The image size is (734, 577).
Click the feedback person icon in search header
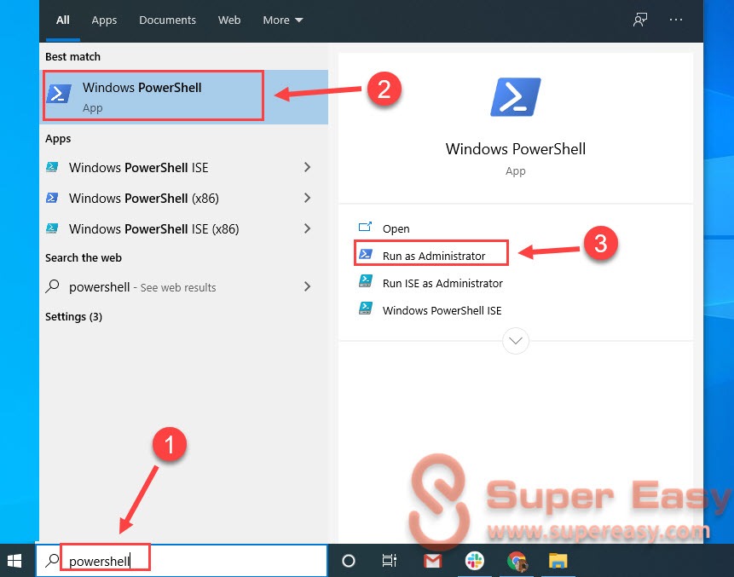tap(640, 20)
